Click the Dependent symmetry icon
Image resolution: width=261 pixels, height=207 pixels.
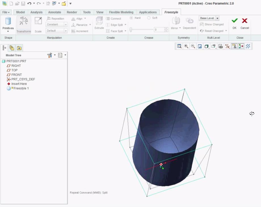190,23
